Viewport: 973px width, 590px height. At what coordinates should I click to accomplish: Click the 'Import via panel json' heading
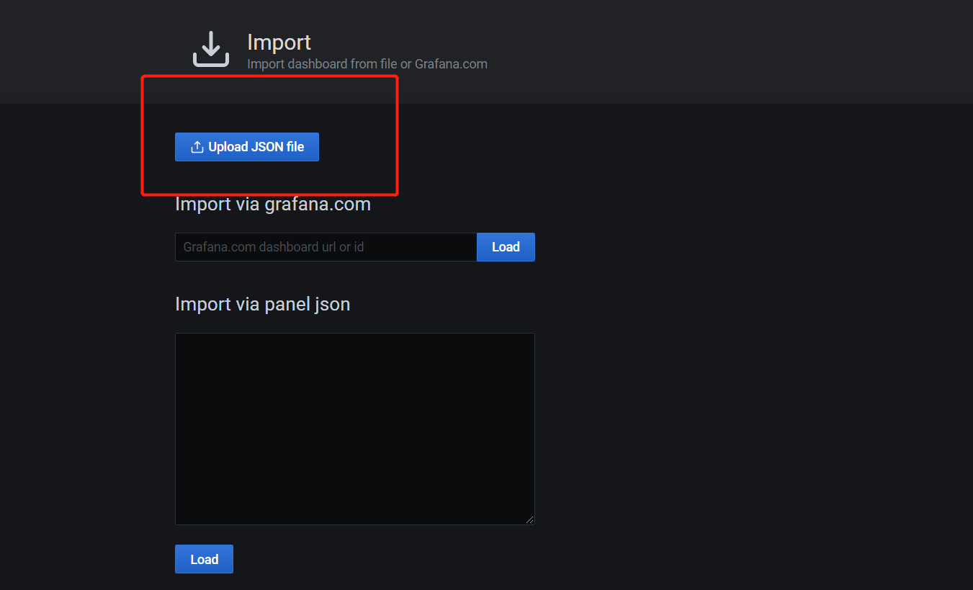pyautogui.click(x=262, y=305)
